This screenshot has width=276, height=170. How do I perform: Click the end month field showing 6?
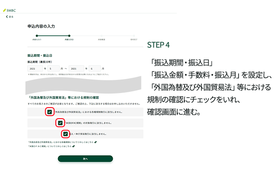[x=95, y=68]
